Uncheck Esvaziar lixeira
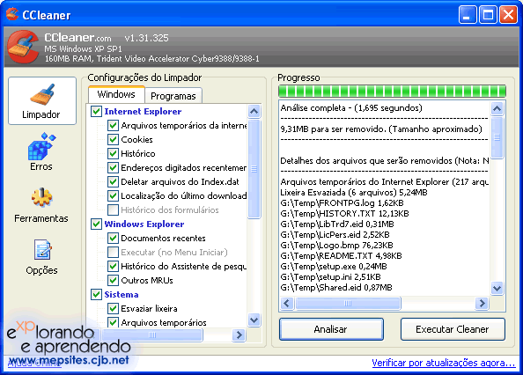 point(113,308)
